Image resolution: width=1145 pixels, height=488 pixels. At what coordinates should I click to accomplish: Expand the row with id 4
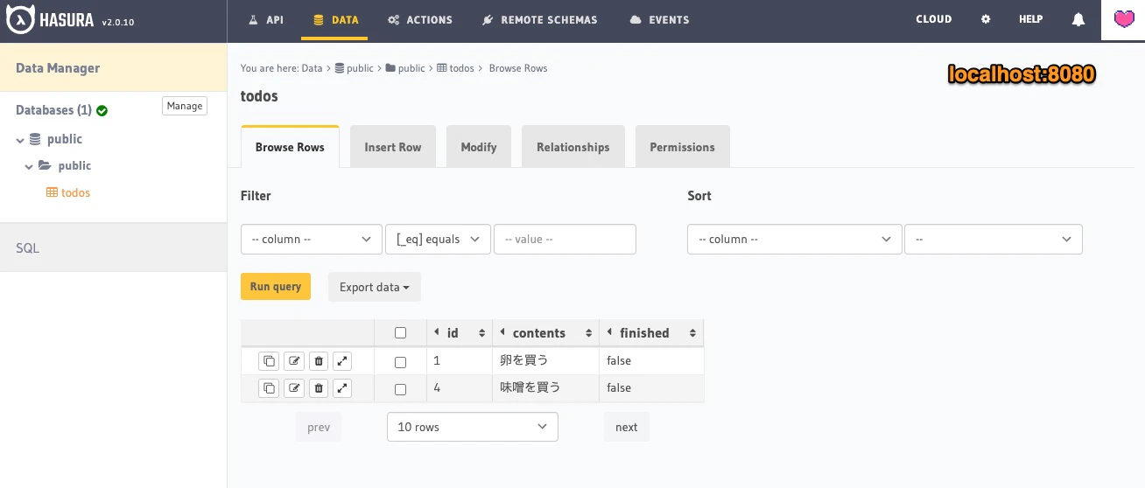342,387
